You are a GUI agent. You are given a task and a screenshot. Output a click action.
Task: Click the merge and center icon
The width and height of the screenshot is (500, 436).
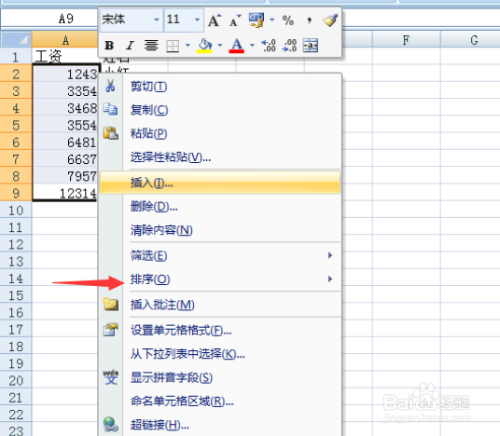click(311, 46)
